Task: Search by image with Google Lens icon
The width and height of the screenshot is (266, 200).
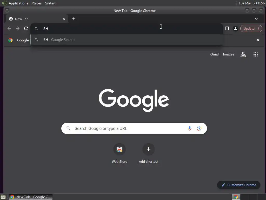Action: [199, 128]
